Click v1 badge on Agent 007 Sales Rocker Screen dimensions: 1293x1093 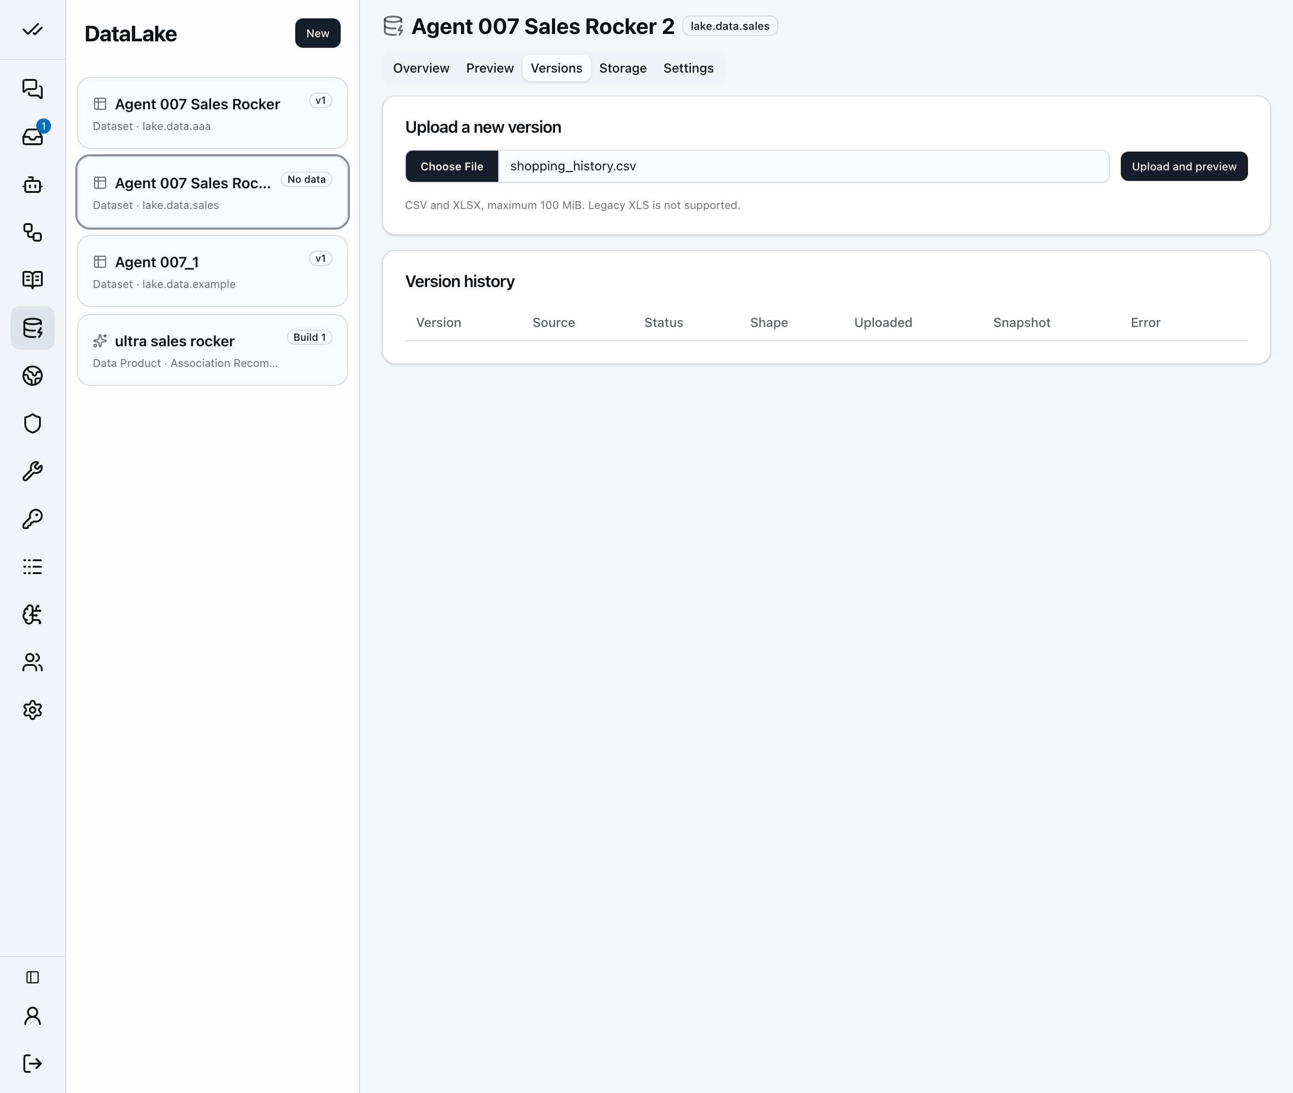coord(320,101)
